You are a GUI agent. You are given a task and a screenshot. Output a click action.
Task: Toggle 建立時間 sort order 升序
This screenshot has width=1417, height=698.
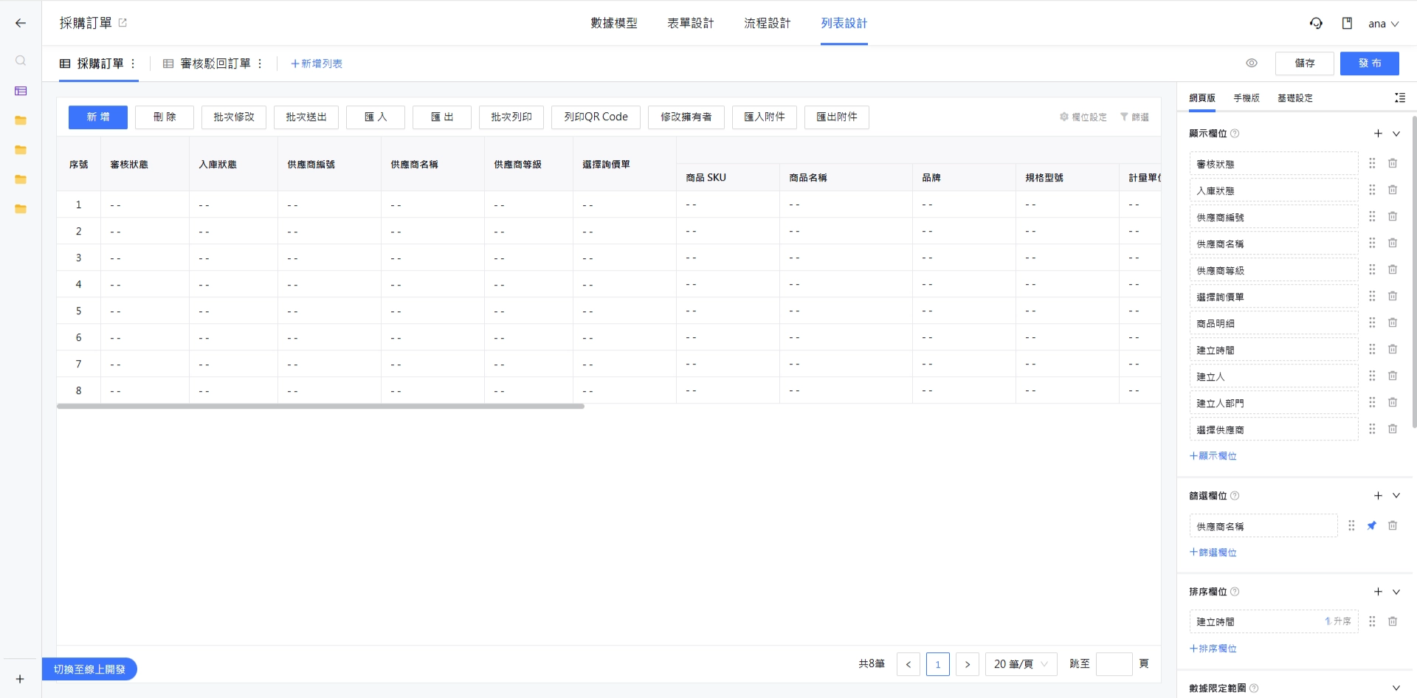1338,621
